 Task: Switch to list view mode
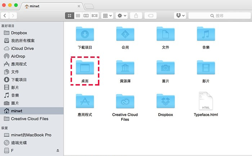click(78, 15)
